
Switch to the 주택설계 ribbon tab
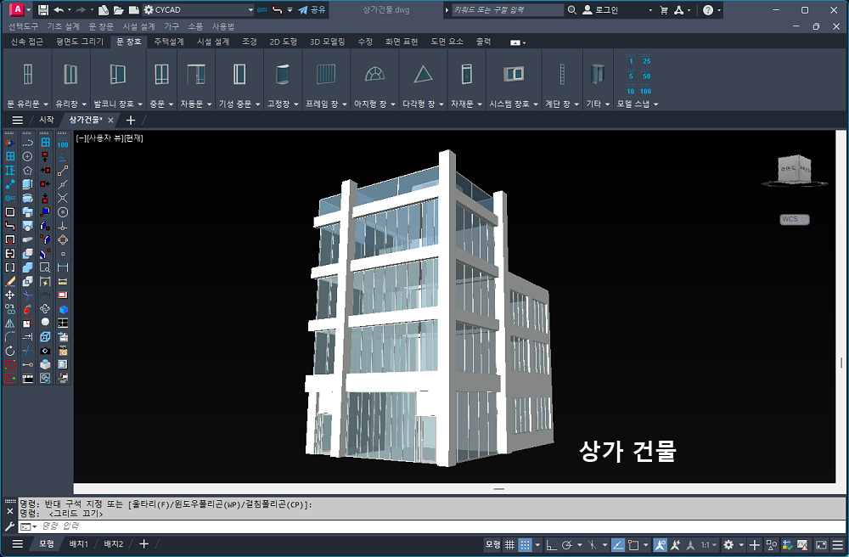point(169,41)
